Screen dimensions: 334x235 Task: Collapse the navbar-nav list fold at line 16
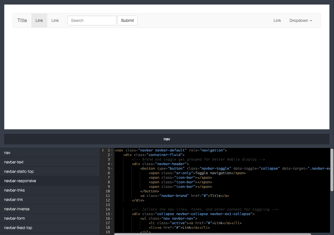(111, 218)
